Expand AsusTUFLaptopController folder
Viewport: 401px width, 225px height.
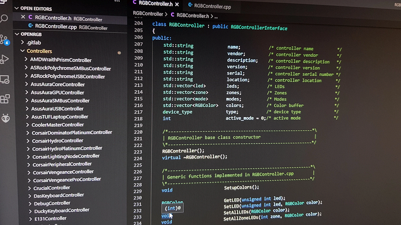tap(28, 117)
